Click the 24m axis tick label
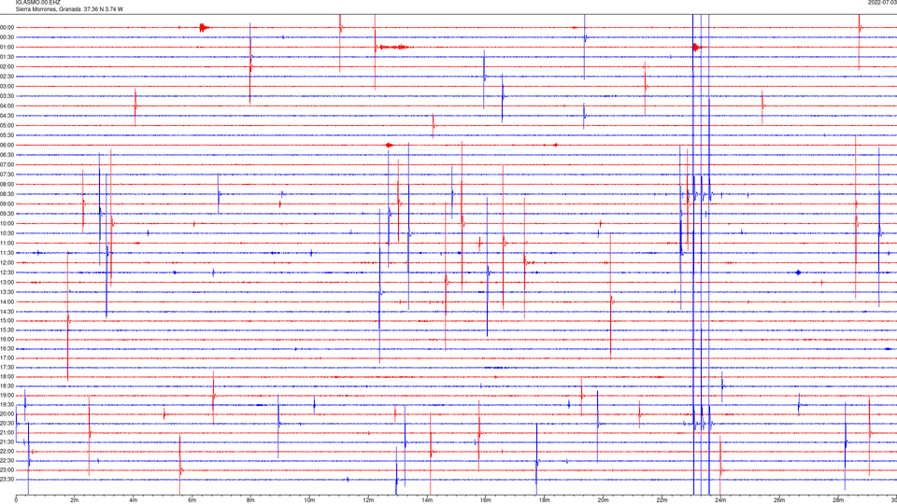Image resolution: width=897 pixels, height=504 pixels. [720, 500]
